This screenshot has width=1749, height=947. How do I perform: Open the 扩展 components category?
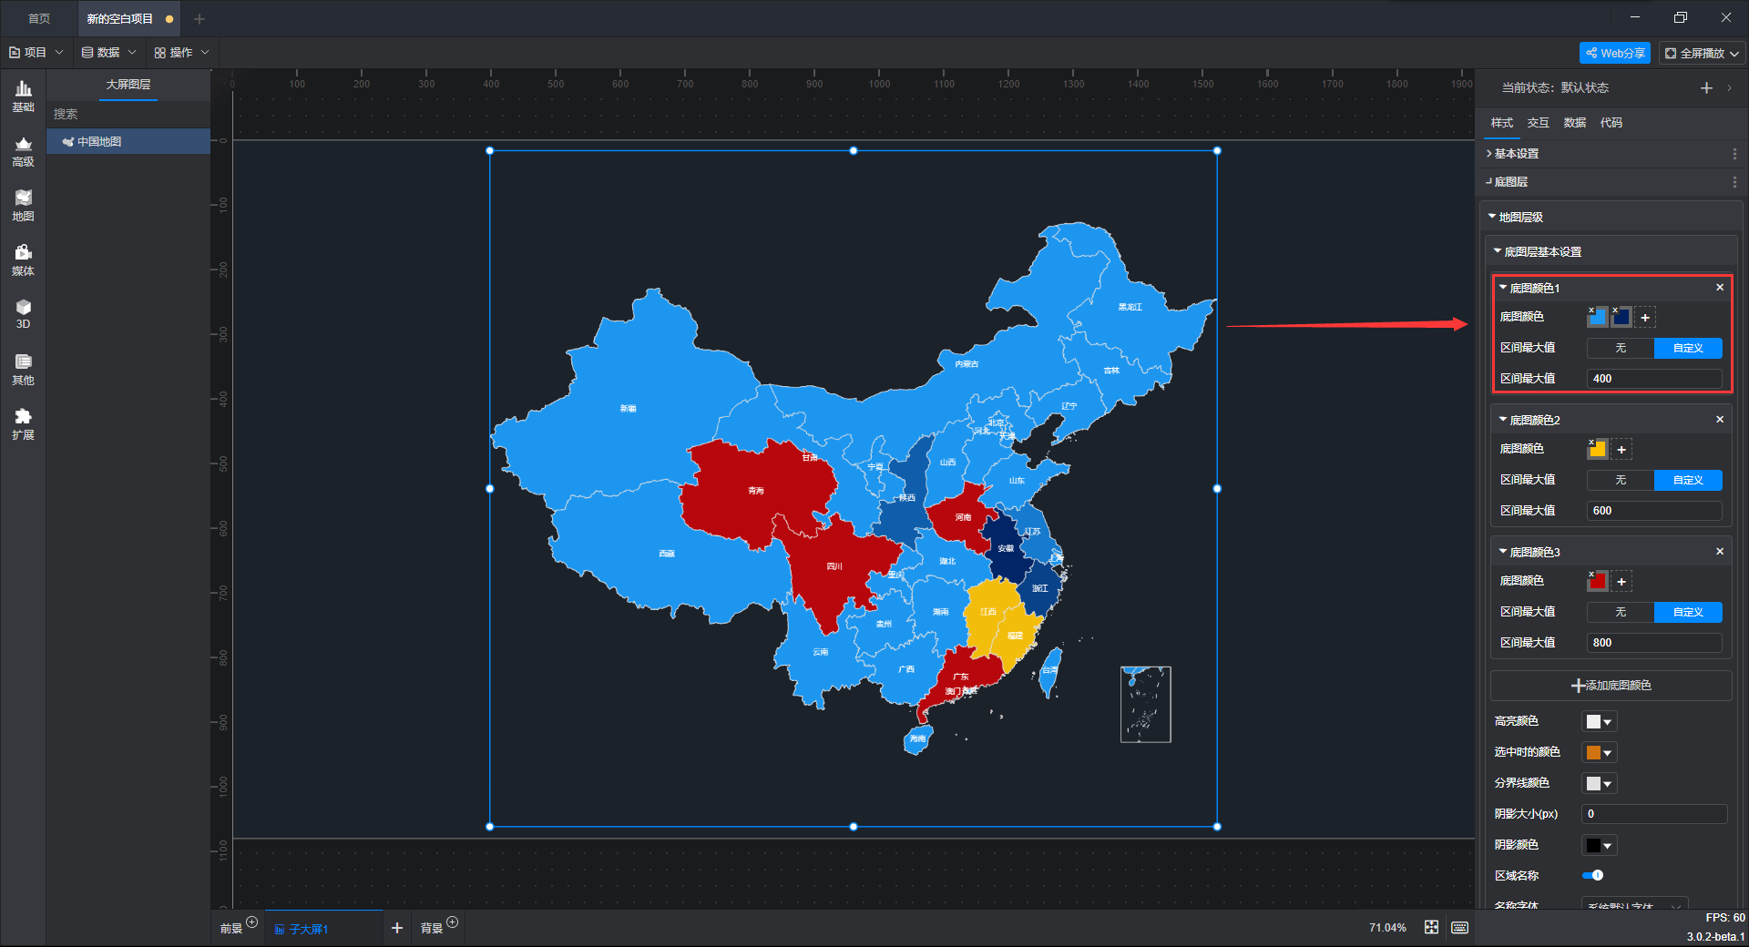23,424
